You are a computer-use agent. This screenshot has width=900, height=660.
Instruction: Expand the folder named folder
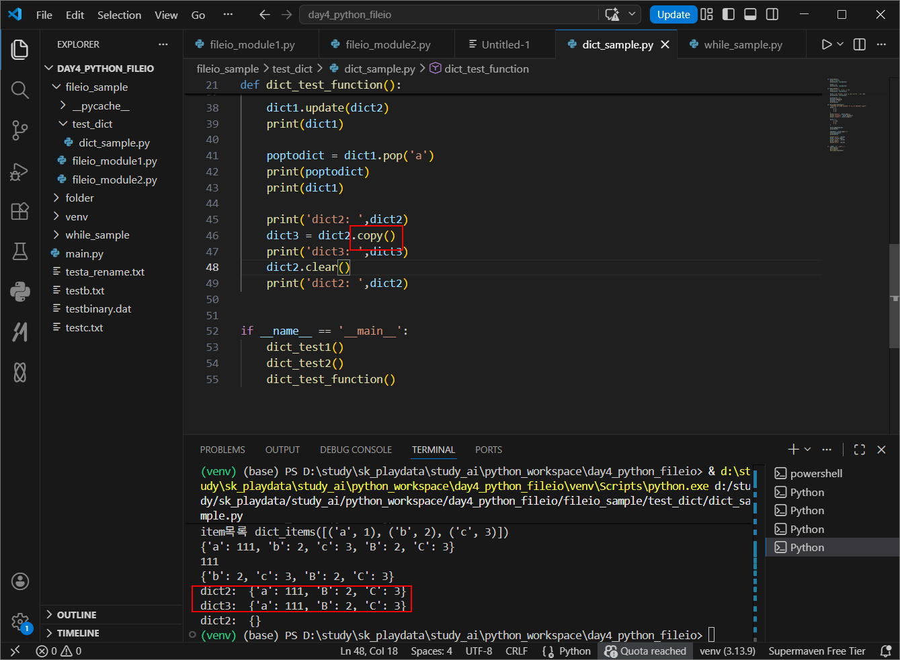pos(56,198)
